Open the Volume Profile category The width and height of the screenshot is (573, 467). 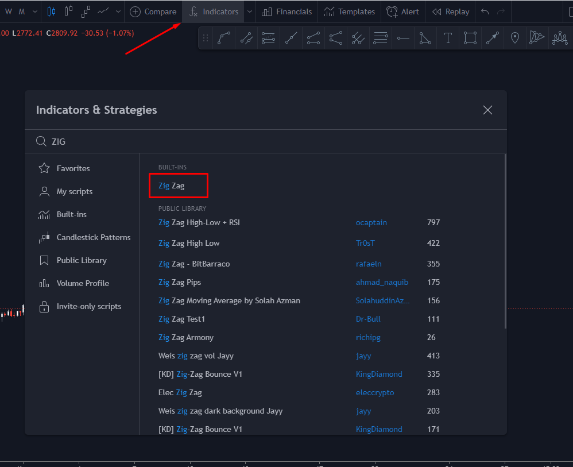(x=82, y=283)
